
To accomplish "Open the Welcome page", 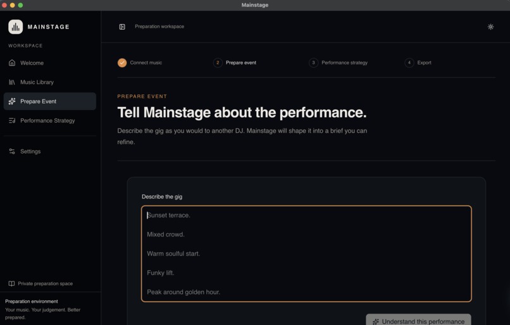I will [x=50, y=63].
